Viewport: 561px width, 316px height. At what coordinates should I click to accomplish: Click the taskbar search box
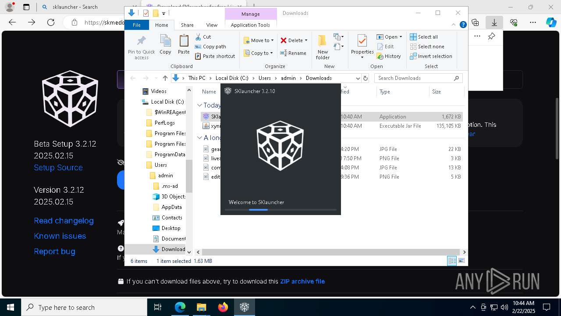tap(84, 307)
